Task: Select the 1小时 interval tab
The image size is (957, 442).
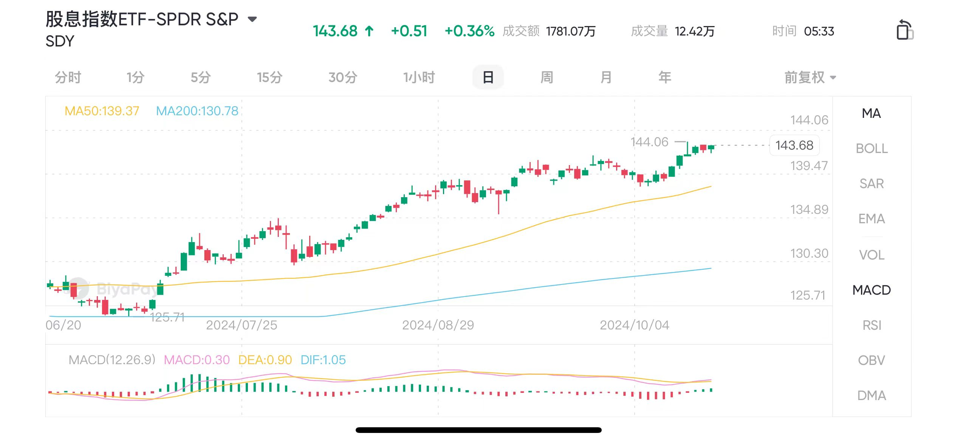Action: click(x=419, y=77)
